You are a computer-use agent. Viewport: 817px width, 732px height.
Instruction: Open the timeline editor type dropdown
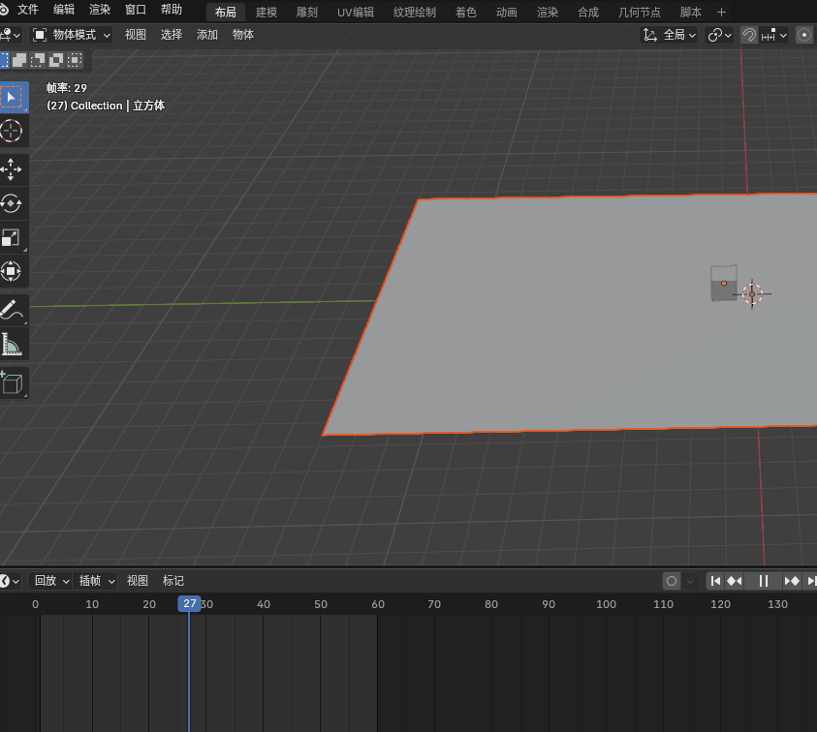point(10,581)
